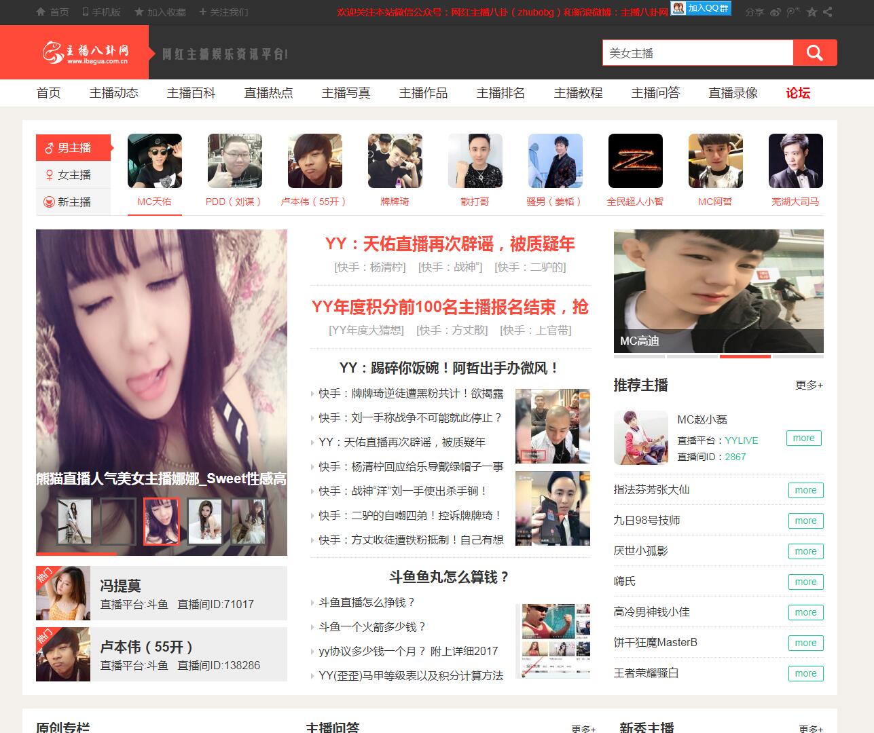Click the [快手:杨清柠] tag link

coord(370,267)
